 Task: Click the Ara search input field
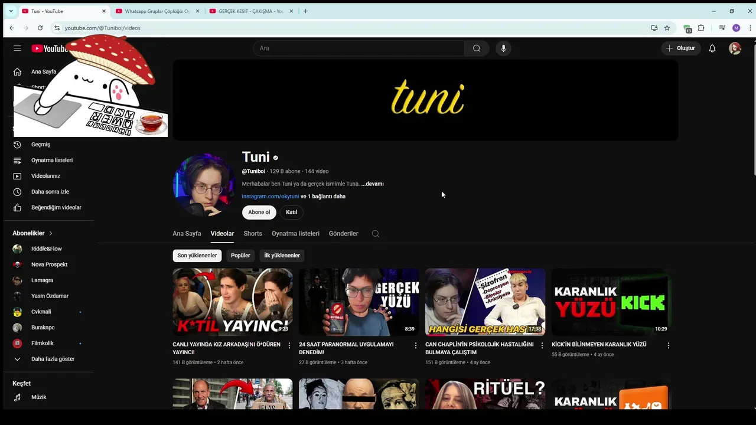(359, 48)
